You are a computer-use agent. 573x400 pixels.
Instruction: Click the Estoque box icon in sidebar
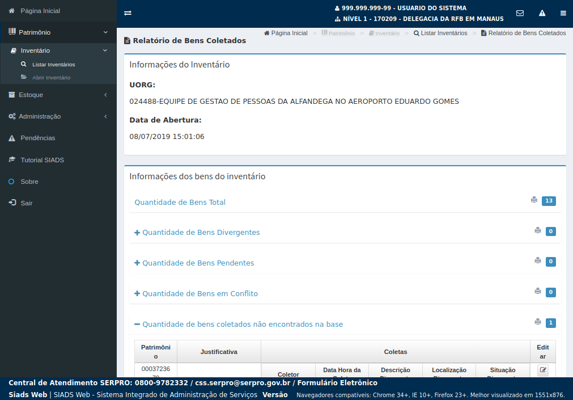[12, 94]
